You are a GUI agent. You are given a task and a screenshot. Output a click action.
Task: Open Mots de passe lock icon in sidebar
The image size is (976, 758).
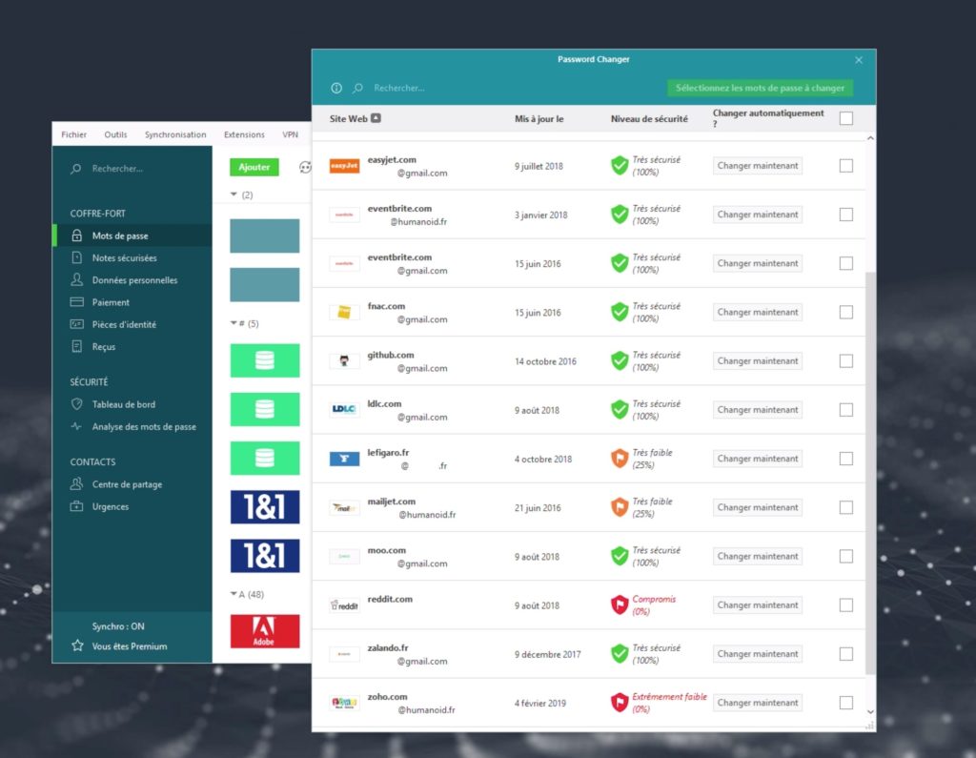pos(76,236)
